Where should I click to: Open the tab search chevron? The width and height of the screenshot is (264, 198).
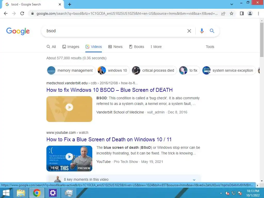click(232, 4)
